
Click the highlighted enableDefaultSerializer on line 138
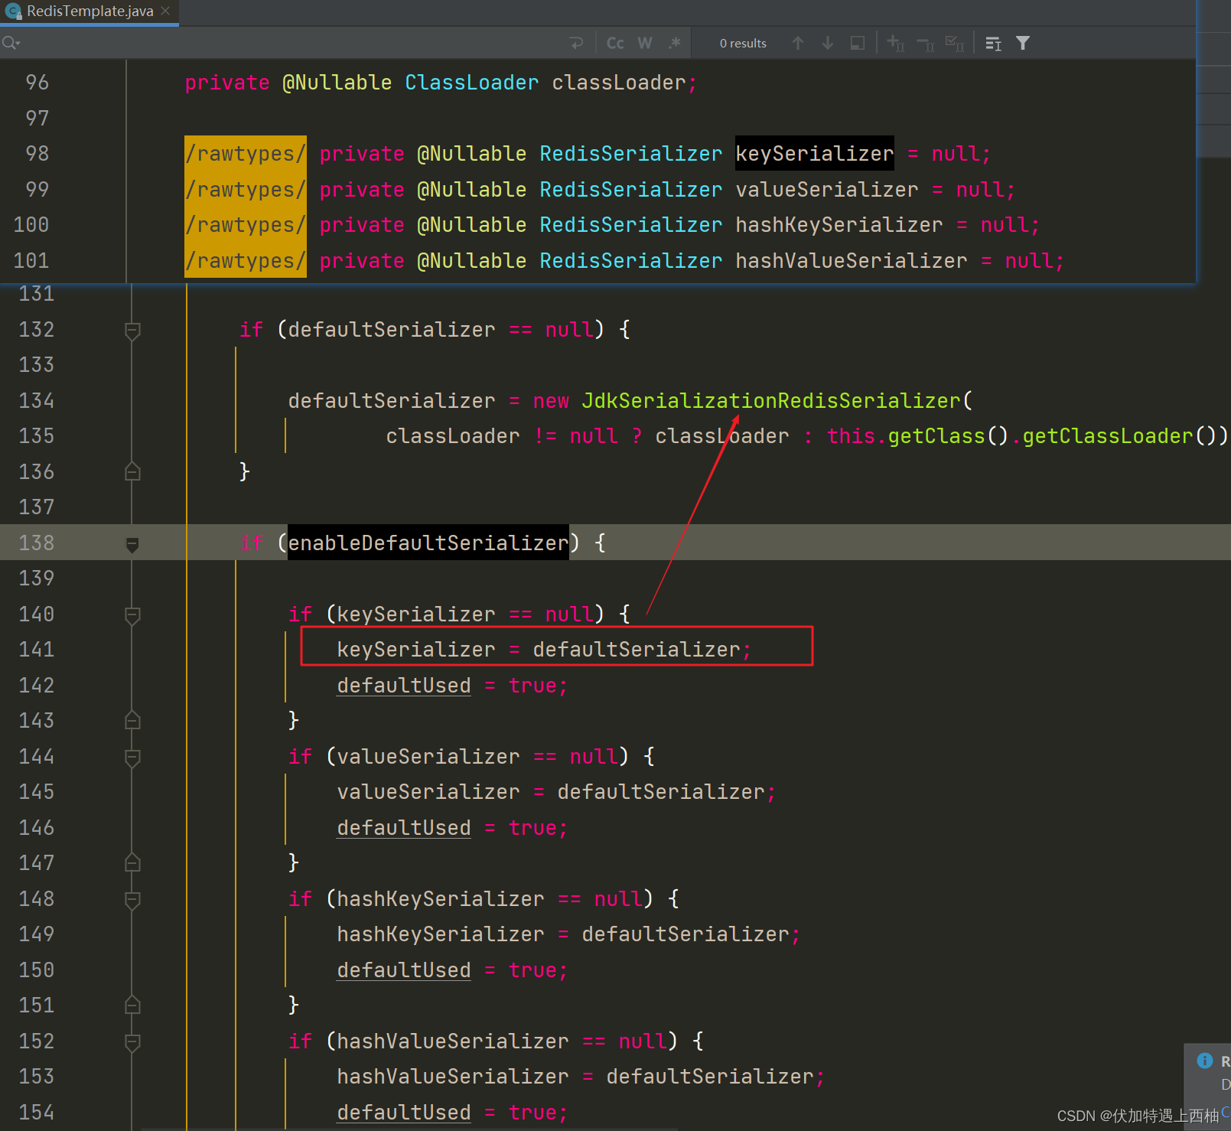428,543
